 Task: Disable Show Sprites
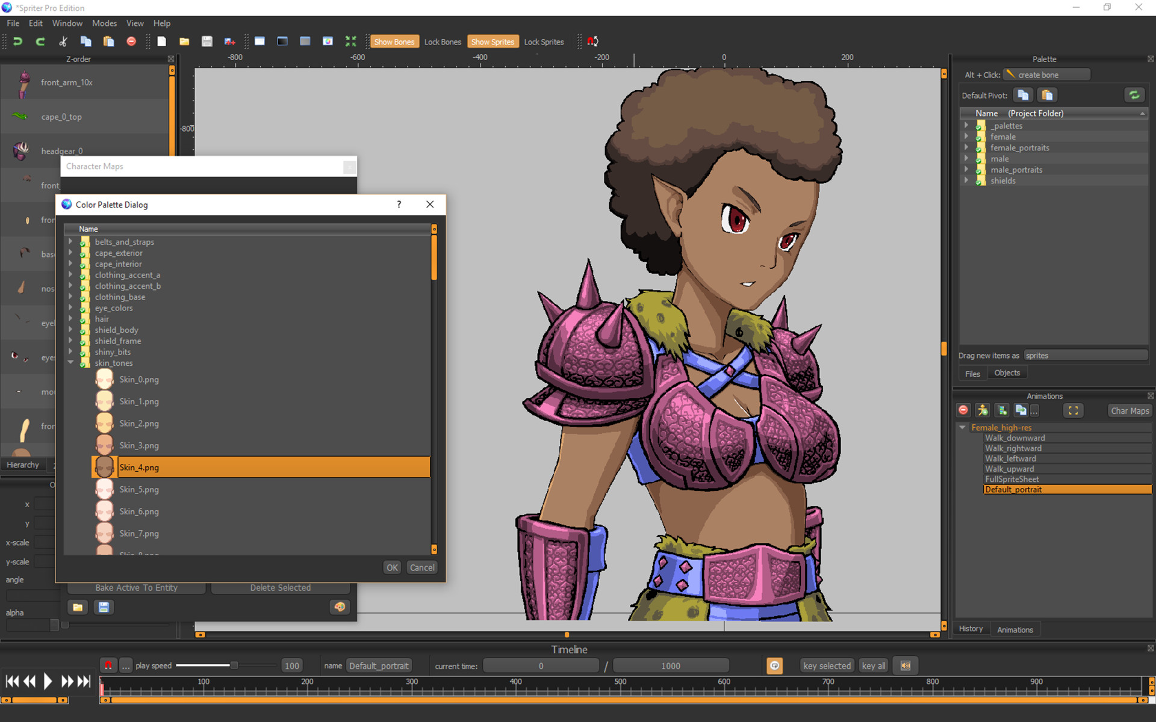point(493,41)
